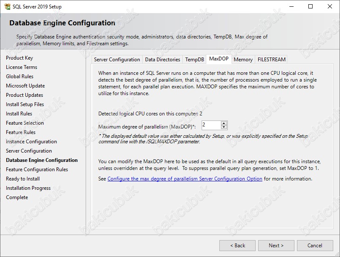Click the Next button

point(276,246)
